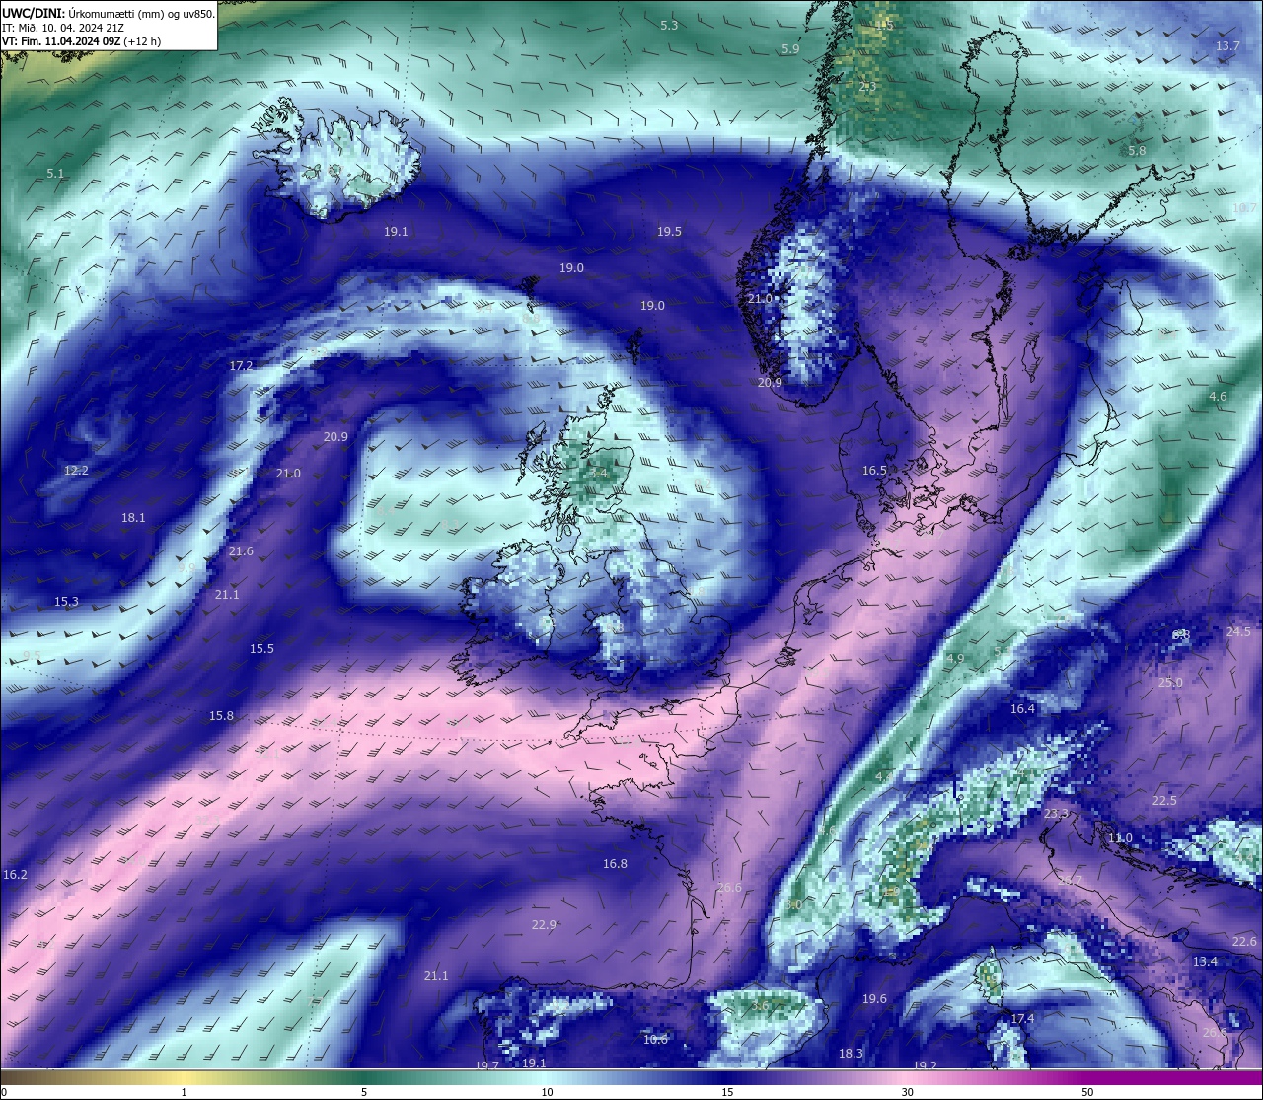Screen dimensions: 1263x1100
Task: Click the map value 11.0
Action: point(1120,837)
